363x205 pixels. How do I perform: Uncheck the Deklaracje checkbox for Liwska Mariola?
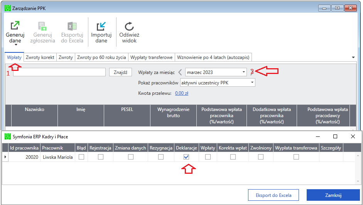186,157
